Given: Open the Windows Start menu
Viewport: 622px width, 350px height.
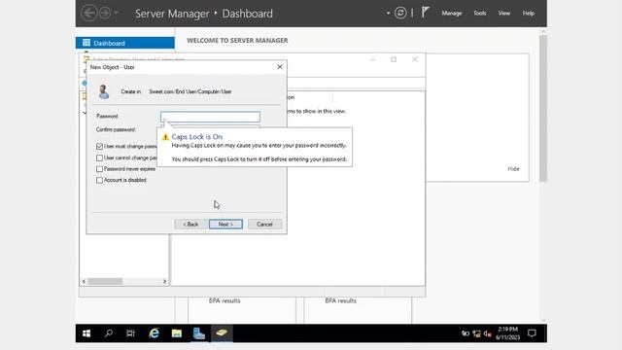Looking at the screenshot, I should click(86, 333).
